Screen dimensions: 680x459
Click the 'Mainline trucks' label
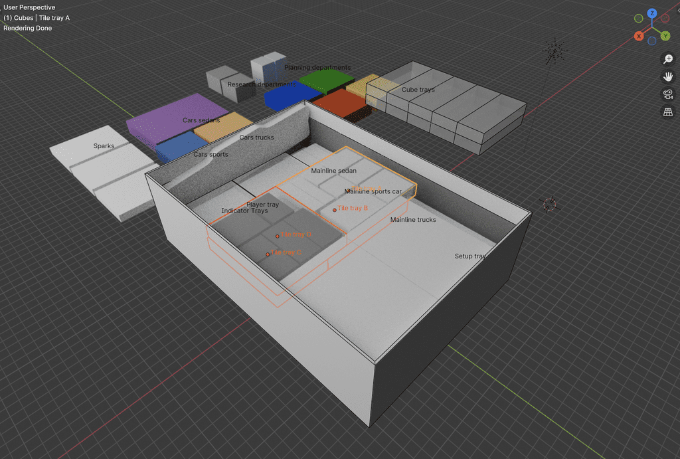413,220
